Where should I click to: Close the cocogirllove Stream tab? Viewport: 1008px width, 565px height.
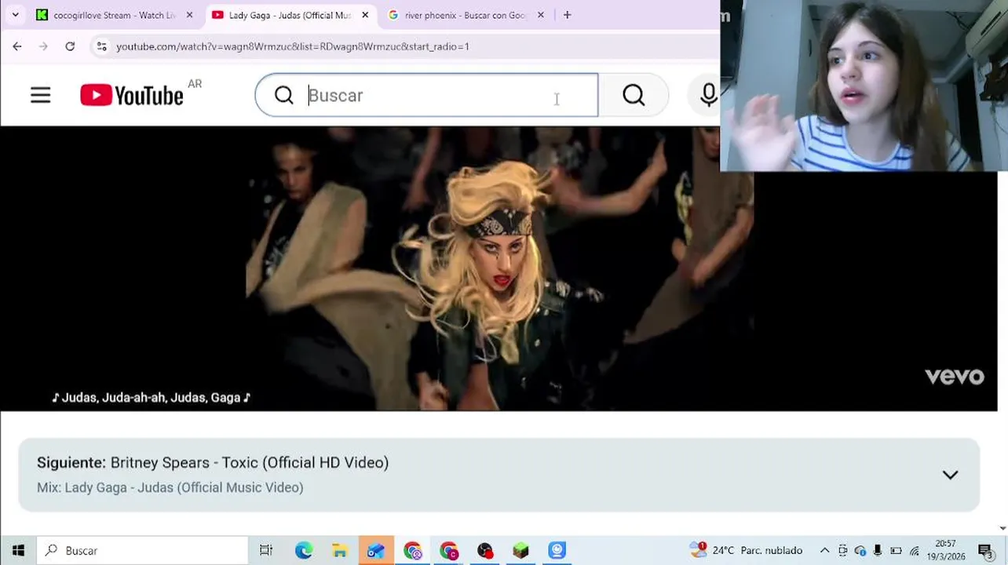[x=189, y=15]
